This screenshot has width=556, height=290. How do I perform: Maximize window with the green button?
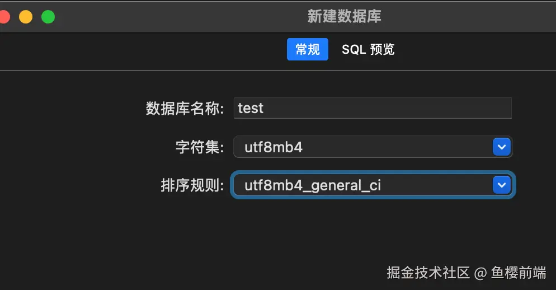click(48, 17)
